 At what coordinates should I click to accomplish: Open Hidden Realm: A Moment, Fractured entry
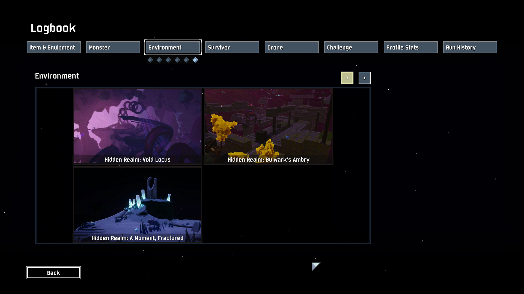coord(138,205)
